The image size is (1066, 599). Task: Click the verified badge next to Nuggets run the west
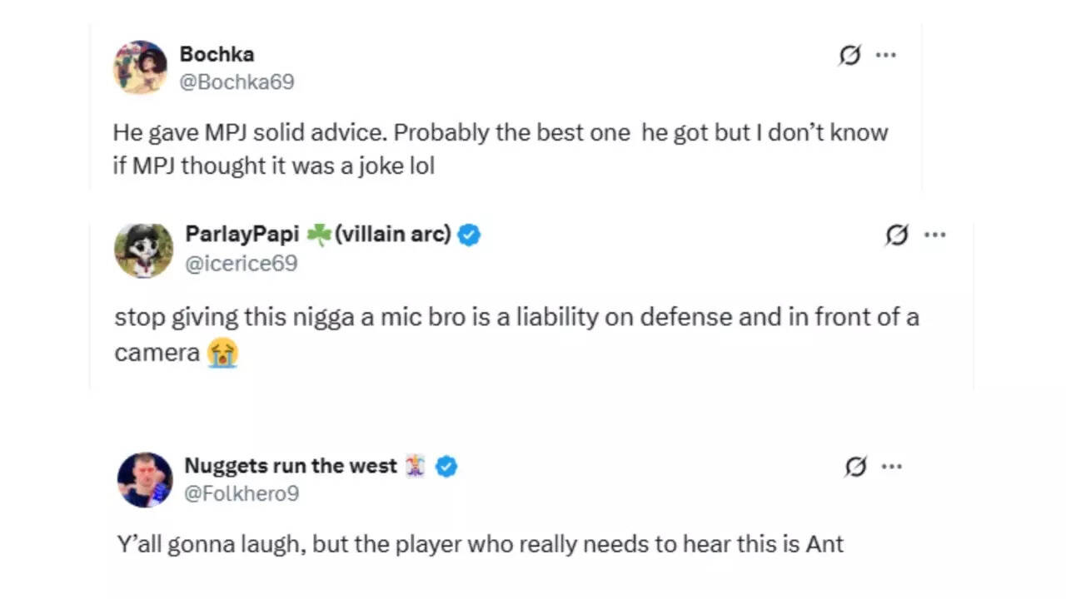pos(447,467)
